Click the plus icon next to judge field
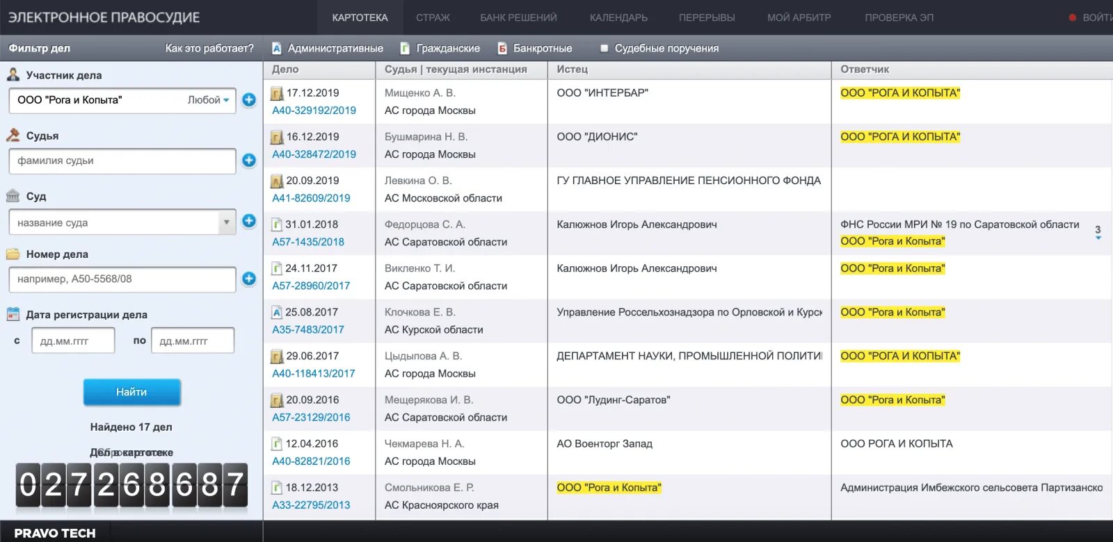 coord(249,161)
